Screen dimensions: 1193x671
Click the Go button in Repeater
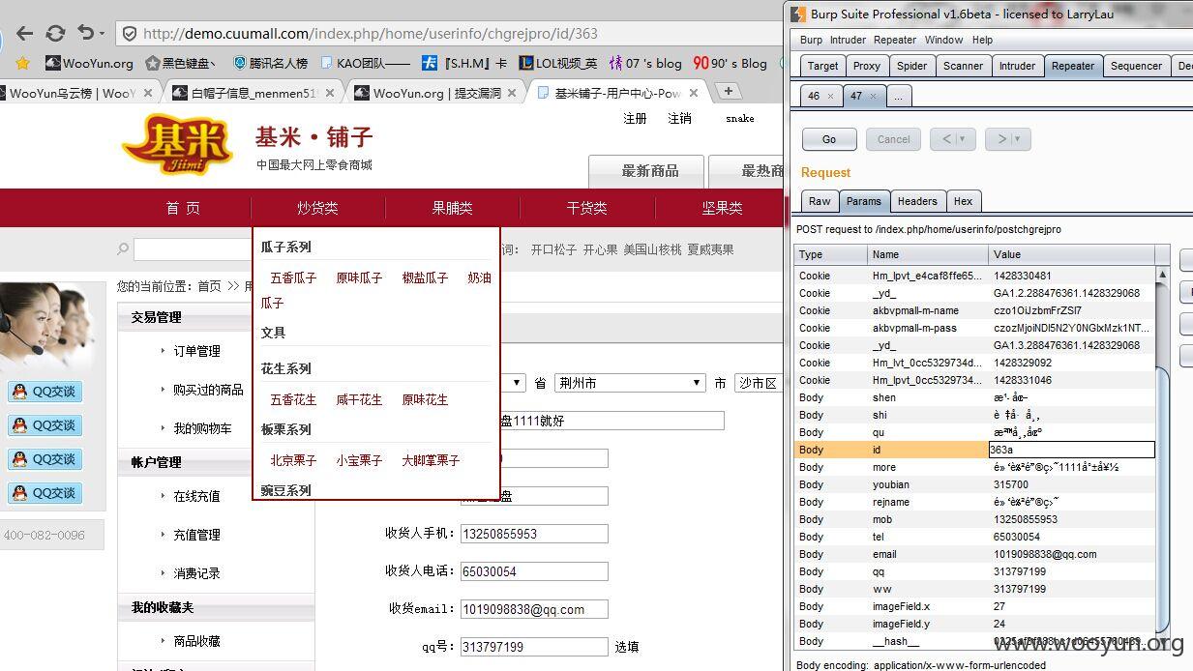point(829,139)
